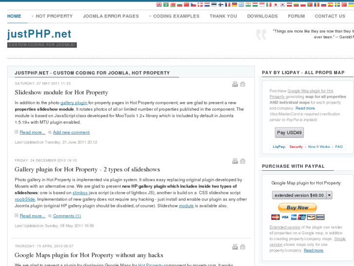
Task: Open Google Maps plugin article title
Action: click(x=89, y=255)
